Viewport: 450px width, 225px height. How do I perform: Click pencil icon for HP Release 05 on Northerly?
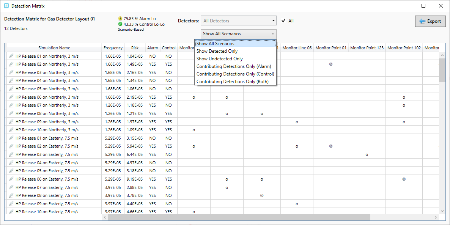pos(11,89)
